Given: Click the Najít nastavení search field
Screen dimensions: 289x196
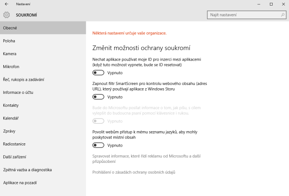Looking at the screenshot, I should 243,15.
